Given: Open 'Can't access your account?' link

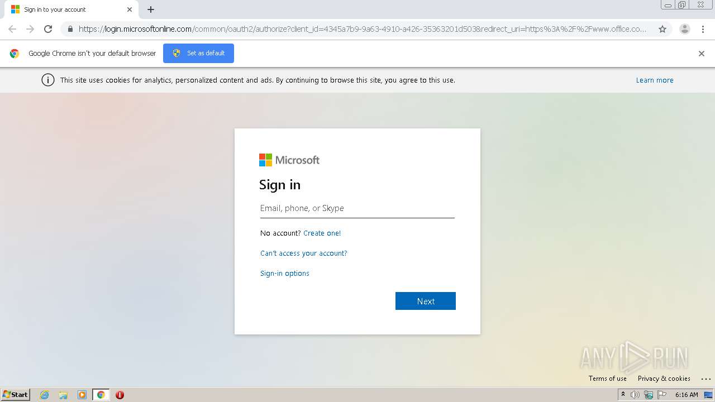Looking at the screenshot, I should 303,253.
